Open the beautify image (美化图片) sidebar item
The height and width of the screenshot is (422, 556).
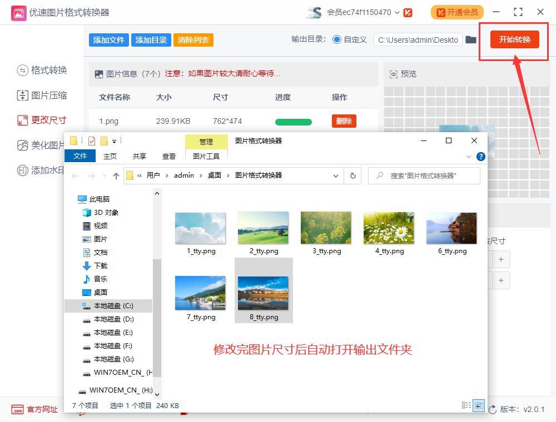coord(41,145)
